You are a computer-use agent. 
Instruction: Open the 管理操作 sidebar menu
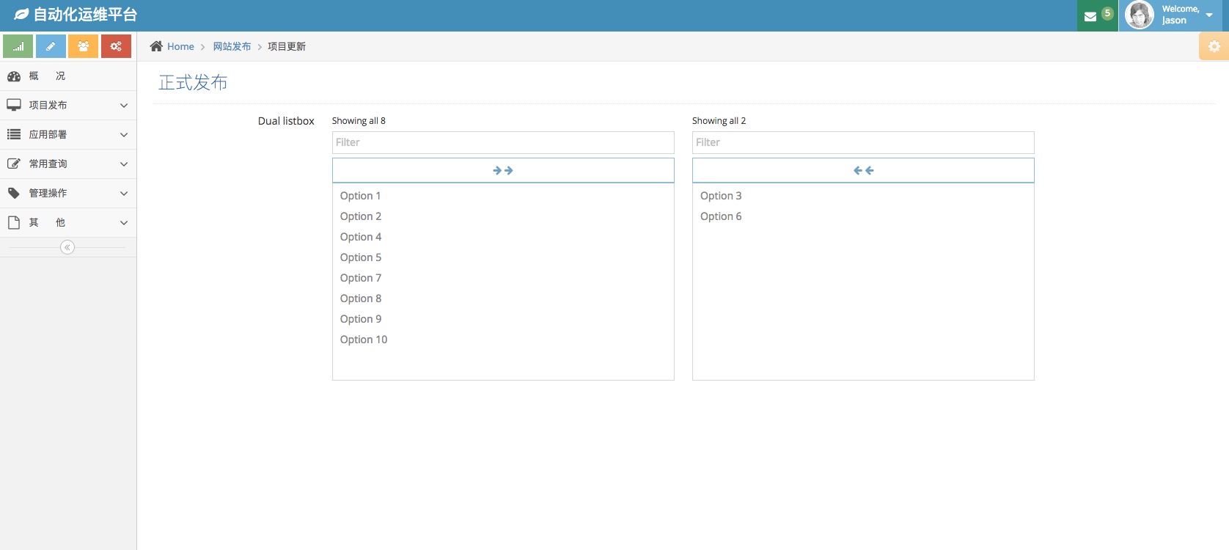click(68, 194)
